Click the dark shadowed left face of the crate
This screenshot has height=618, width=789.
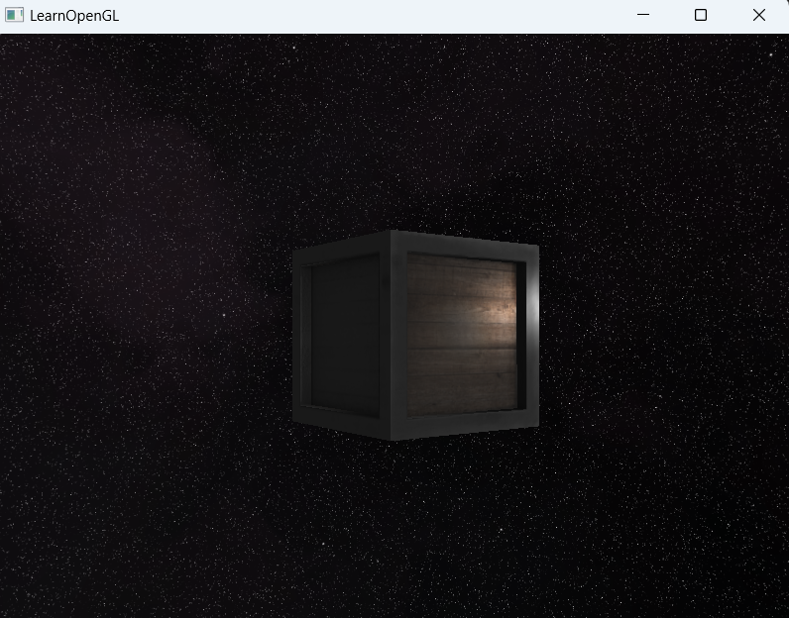tap(345, 336)
